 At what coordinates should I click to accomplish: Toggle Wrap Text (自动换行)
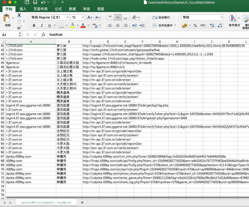coord(161,17)
